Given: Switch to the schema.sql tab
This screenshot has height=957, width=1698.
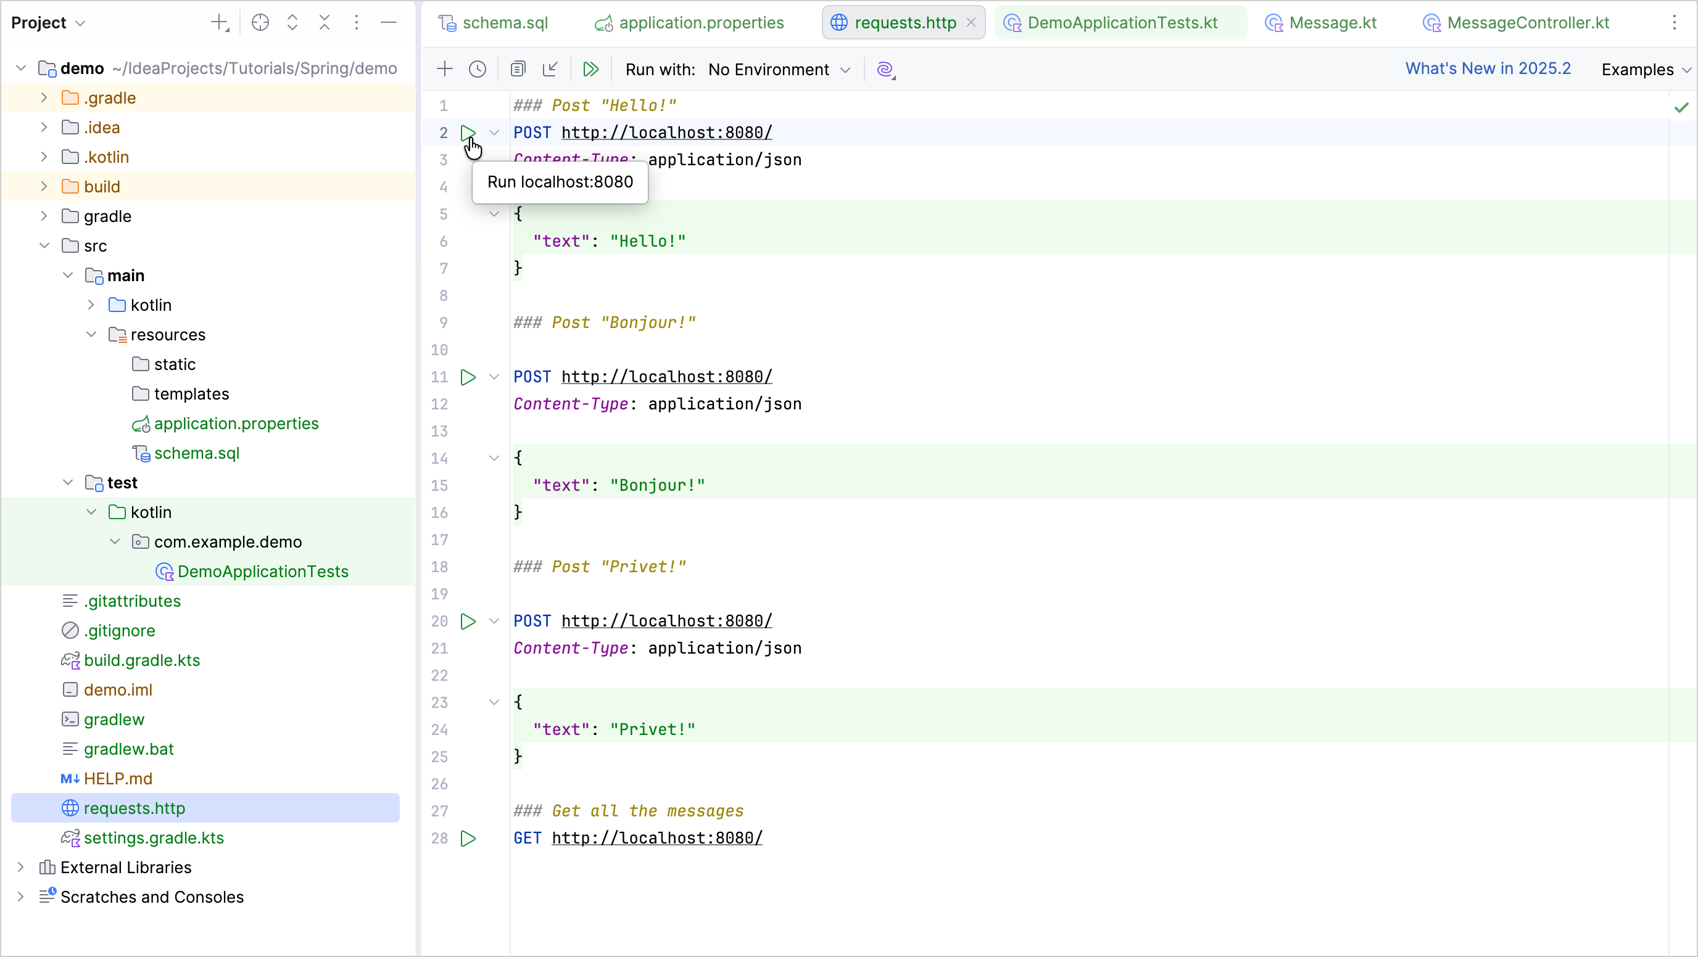Looking at the screenshot, I should [x=493, y=23].
